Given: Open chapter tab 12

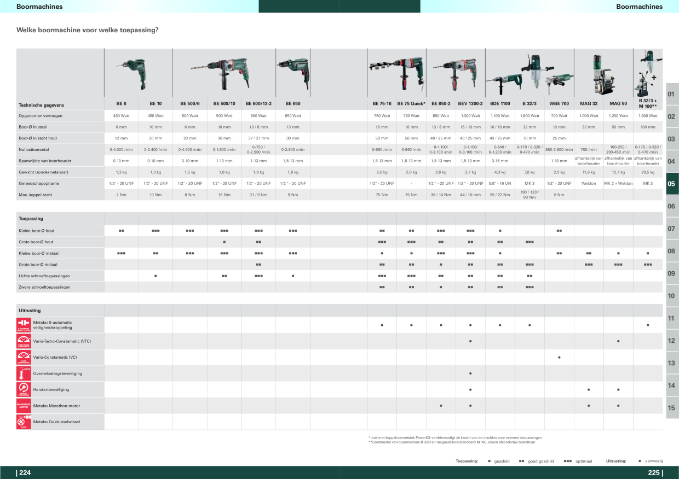Looking at the screenshot, I should (x=672, y=341).
